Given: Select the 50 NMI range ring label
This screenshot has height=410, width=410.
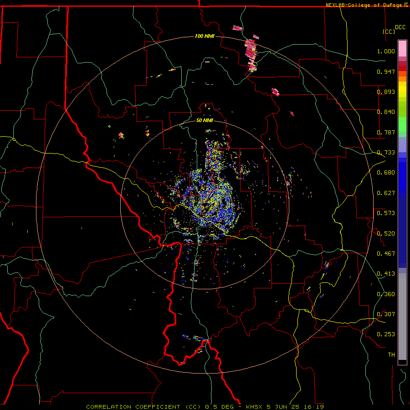Looking at the screenshot, I should point(205,121).
